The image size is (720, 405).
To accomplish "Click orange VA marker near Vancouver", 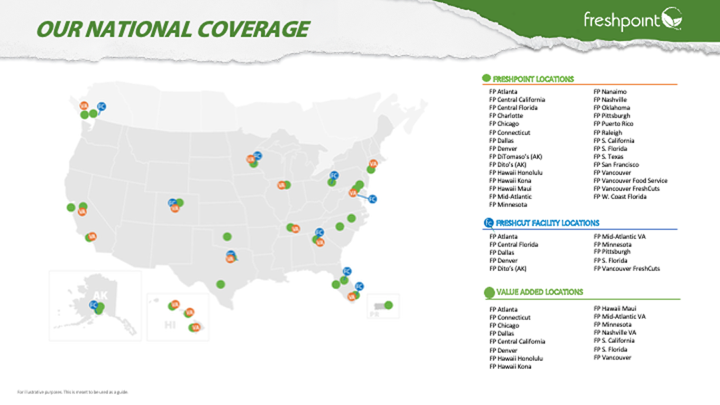I will [x=83, y=106].
